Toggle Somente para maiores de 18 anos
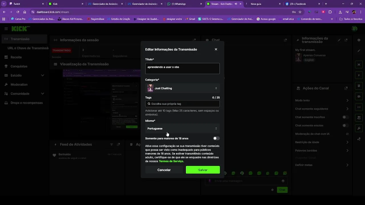Viewport: 365px width, 205px height. (216, 138)
